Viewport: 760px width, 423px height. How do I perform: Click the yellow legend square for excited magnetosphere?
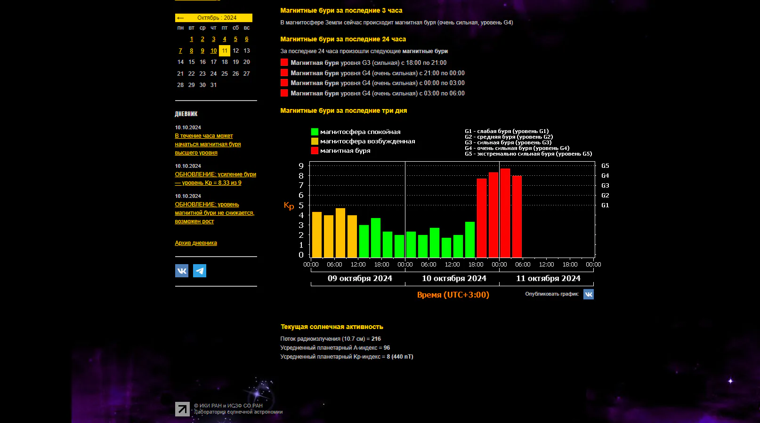[x=315, y=141]
